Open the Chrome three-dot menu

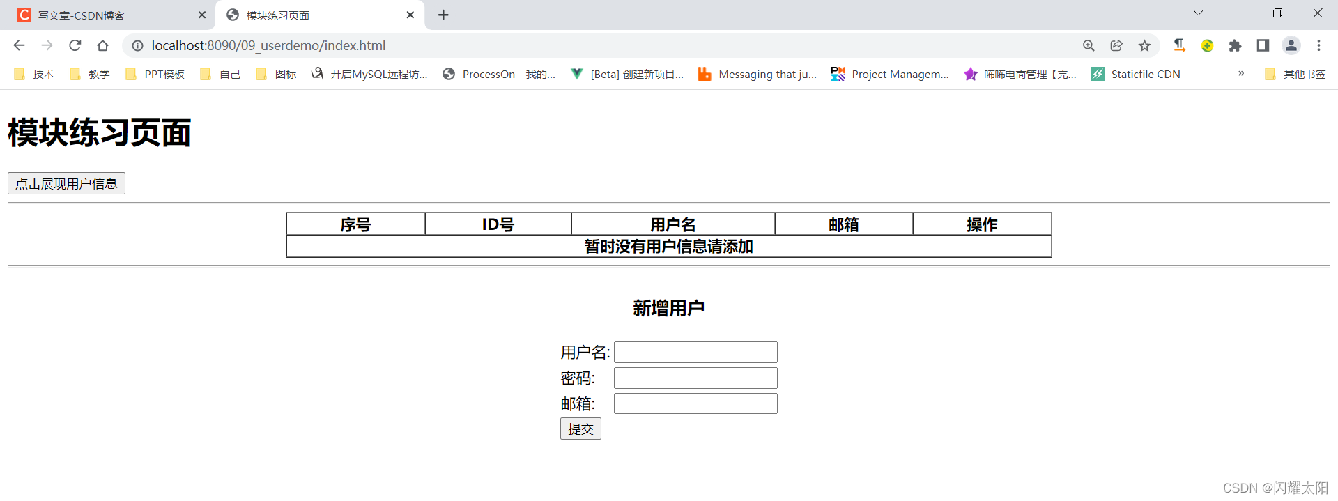click(x=1318, y=45)
